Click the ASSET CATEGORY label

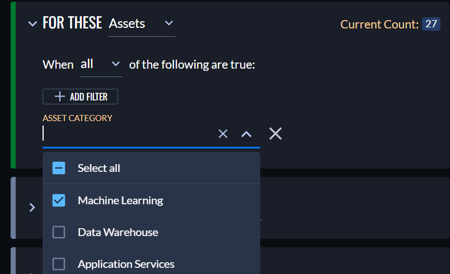click(x=77, y=118)
